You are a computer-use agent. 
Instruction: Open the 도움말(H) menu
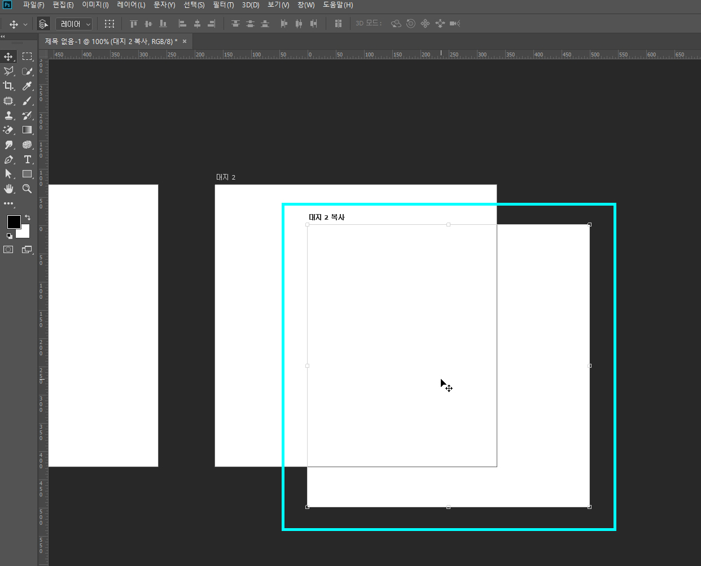coord(338,5)
